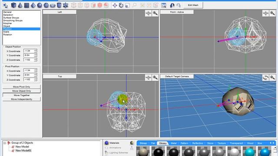278x156 pixels.
Task: Pick the white glossy material sphere
Action: click(235, 152)
